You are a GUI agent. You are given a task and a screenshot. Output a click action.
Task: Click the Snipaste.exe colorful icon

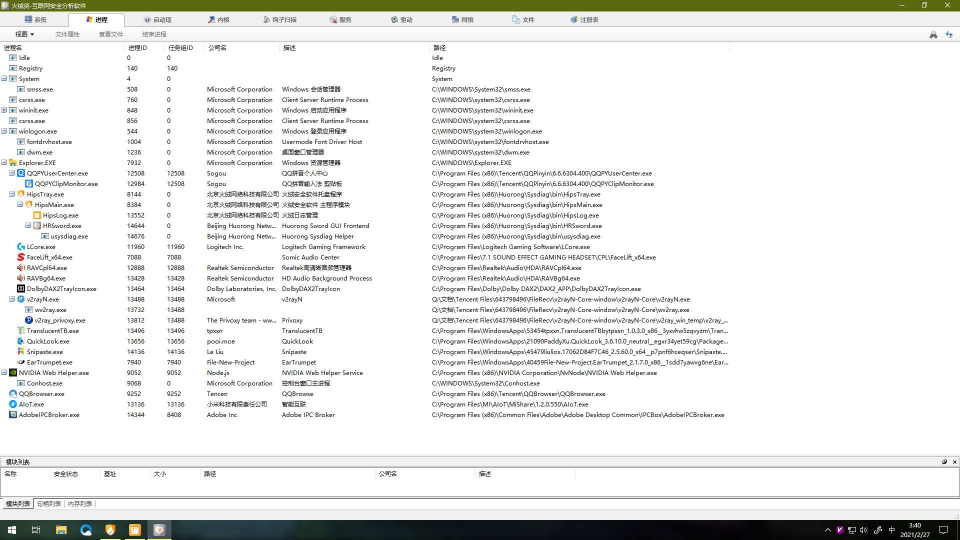pyautogui.click(x=21, y=352)
